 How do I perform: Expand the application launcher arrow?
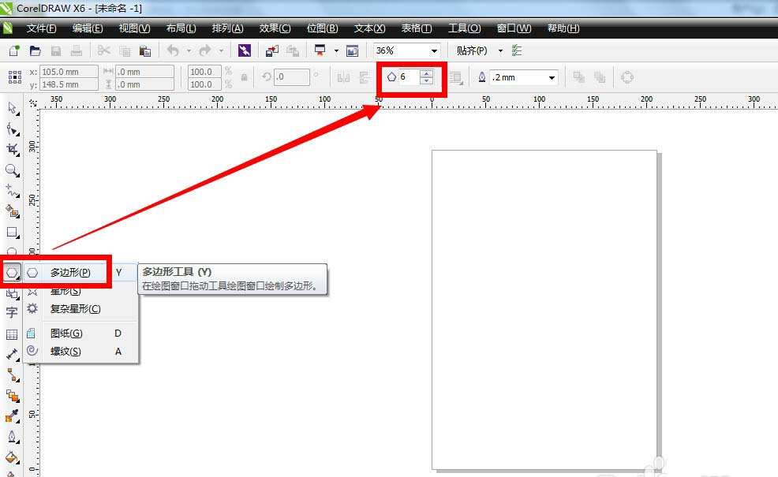coord(336,50)
